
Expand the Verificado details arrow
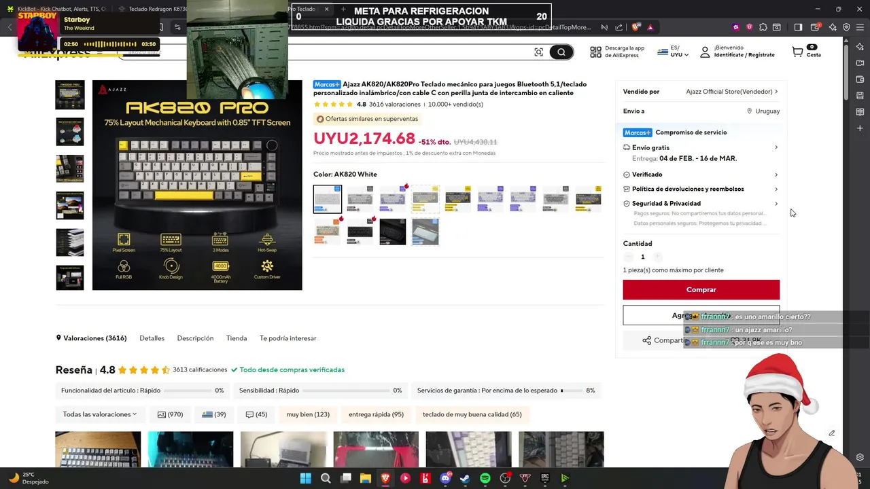coord(776,175)
